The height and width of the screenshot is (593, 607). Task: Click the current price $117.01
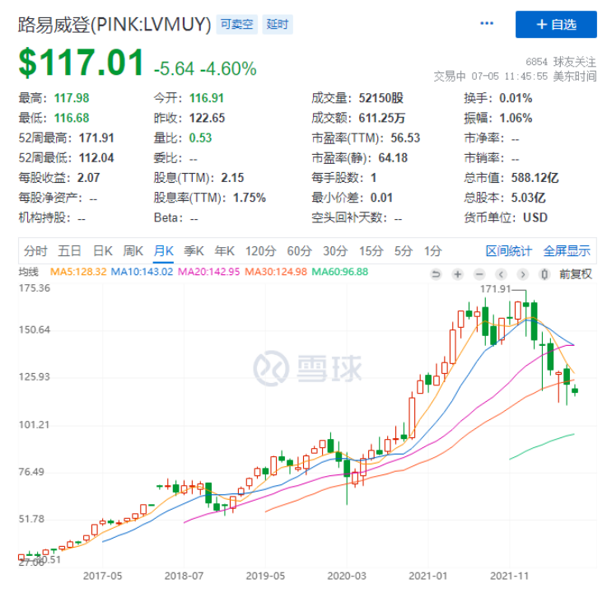[82, 63]
